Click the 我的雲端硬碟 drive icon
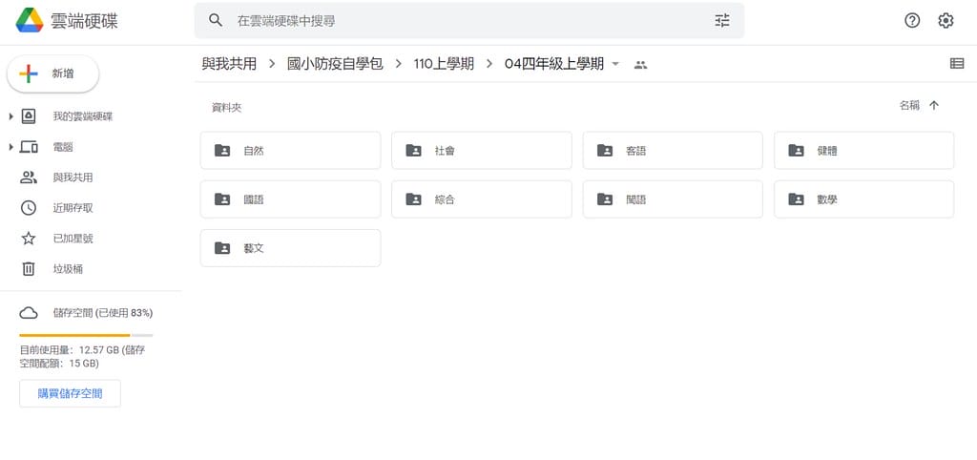Screen dimensions: 977x460 pyautogui.click(x=29, y=115)
